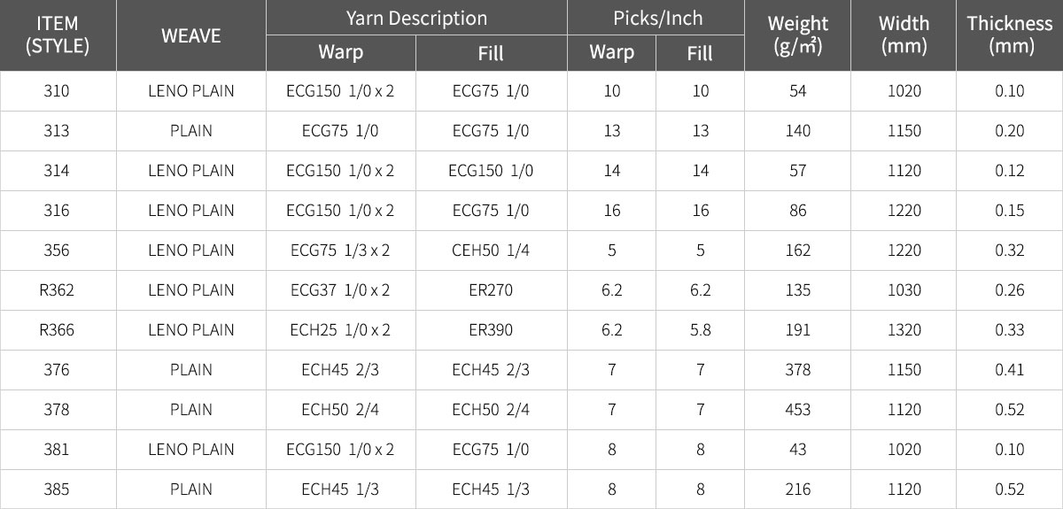Click the R366 item cell
The width and height of the screenshot is (1063, 509).
[x=57, y=330]
